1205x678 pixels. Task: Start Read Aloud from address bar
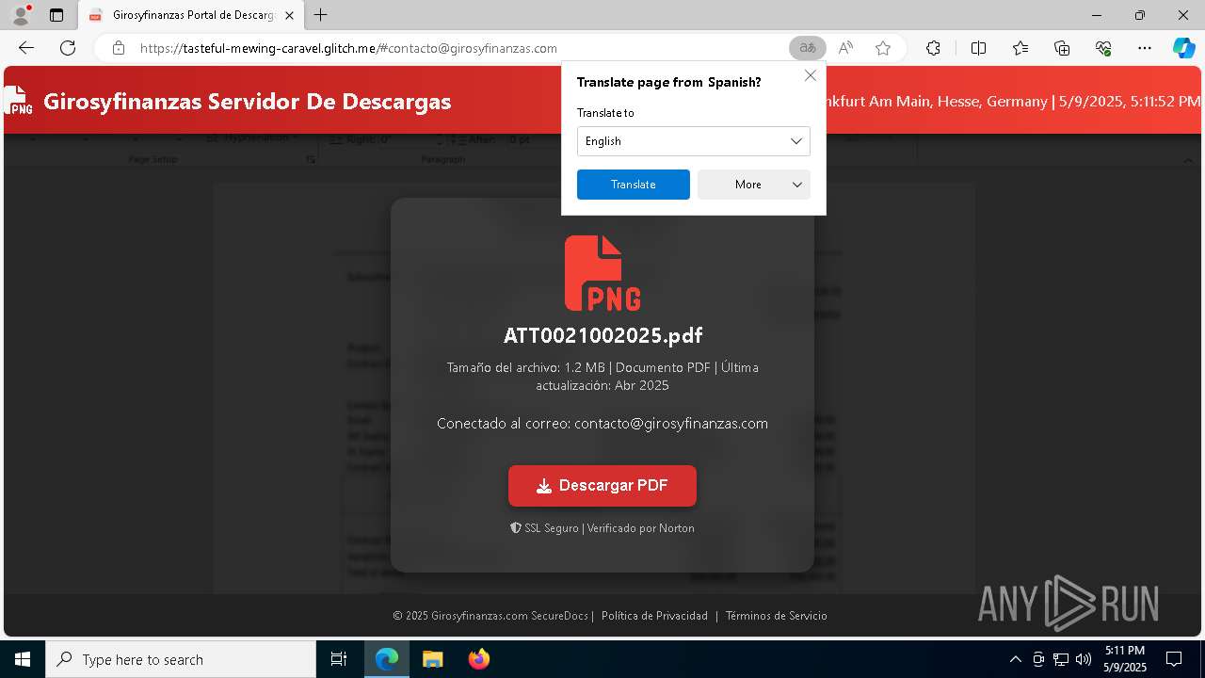tap(845, 48)
